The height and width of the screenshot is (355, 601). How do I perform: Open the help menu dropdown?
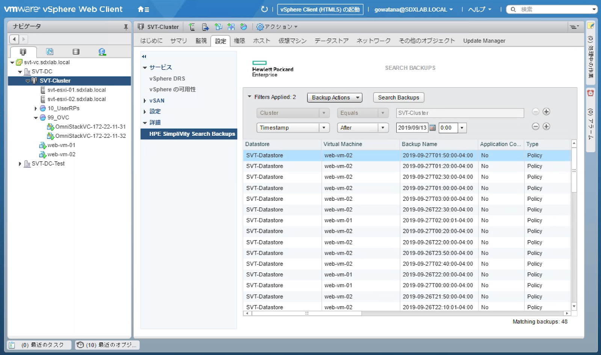pyautogui.click(x=480, y=9)
